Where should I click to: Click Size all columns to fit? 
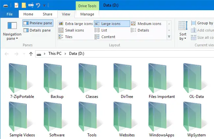tap(202, 37)
